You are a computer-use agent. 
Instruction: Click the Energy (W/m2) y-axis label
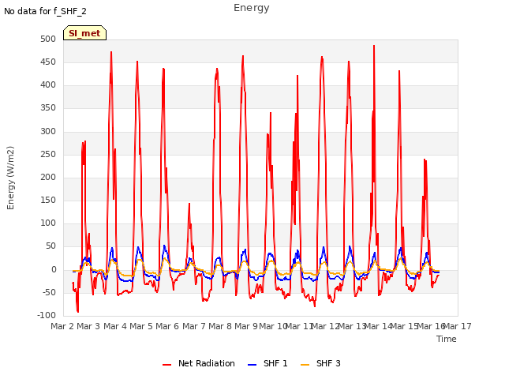point(10,178)
